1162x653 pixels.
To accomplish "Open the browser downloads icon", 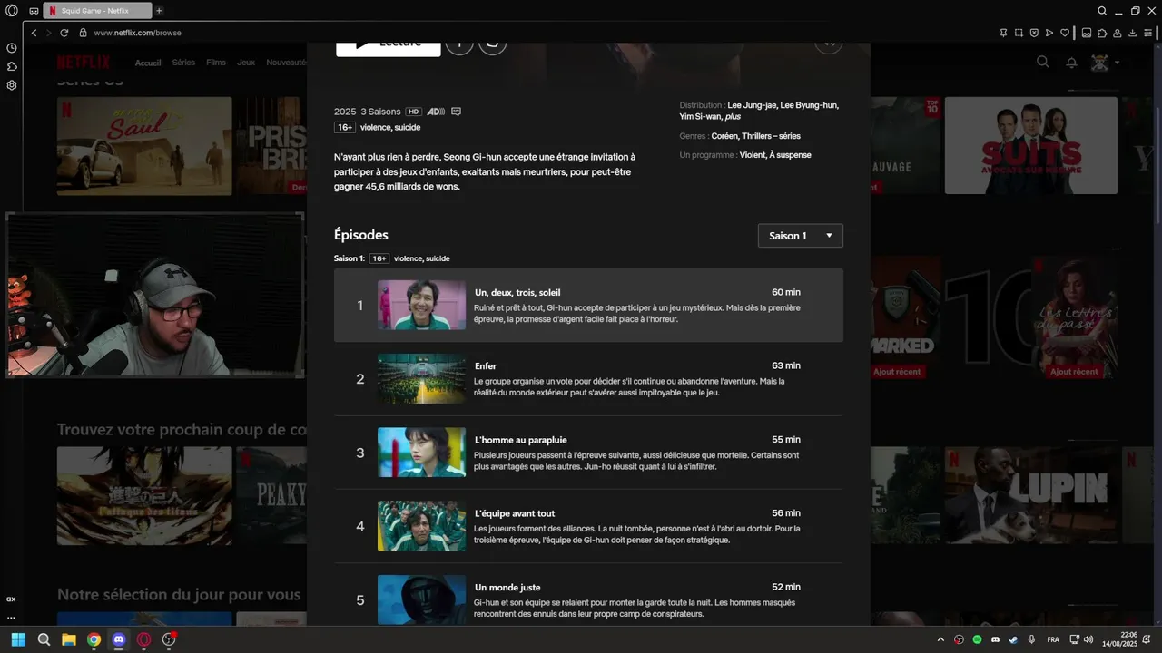I will pyautogui.click(x=1131, y=33).
